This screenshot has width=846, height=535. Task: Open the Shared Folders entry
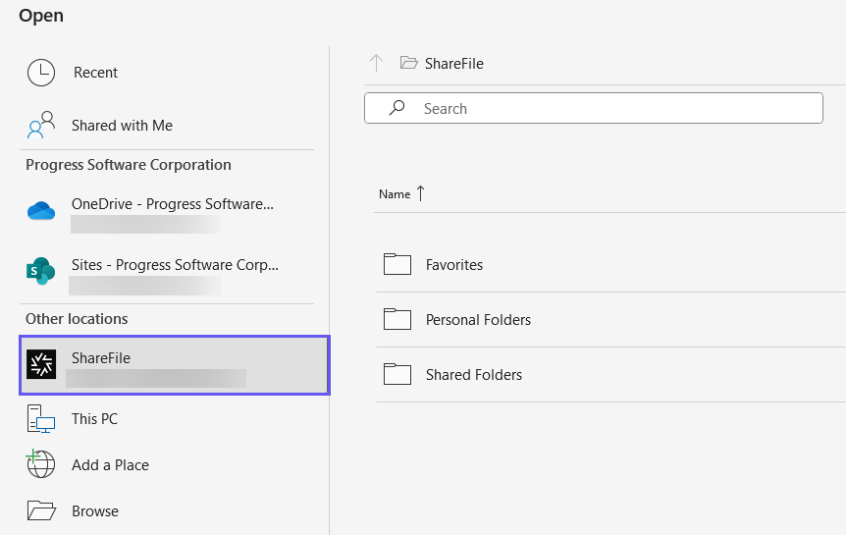[x=474, y=375]
